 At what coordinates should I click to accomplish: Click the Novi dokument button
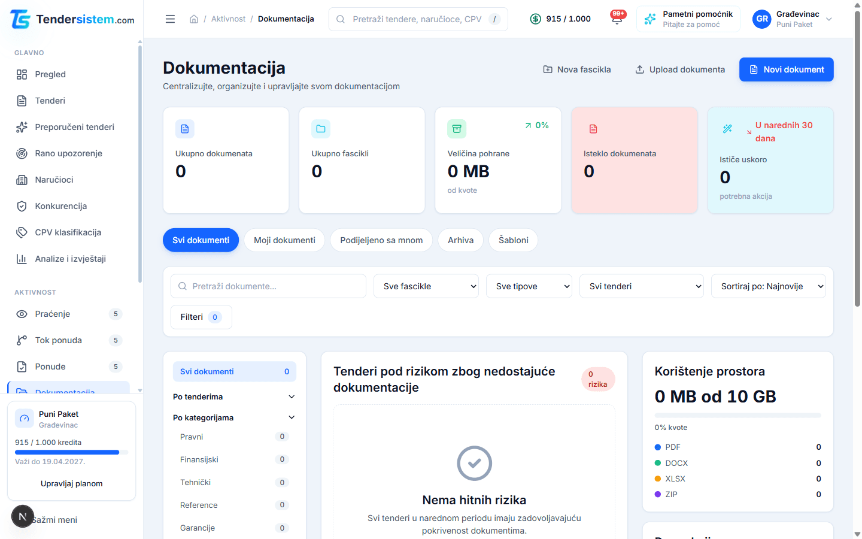click(x=787, y=69)
